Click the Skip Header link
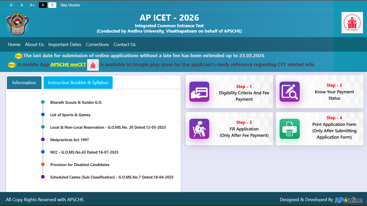Screen dimensions: 367x206 coord(70,5)
